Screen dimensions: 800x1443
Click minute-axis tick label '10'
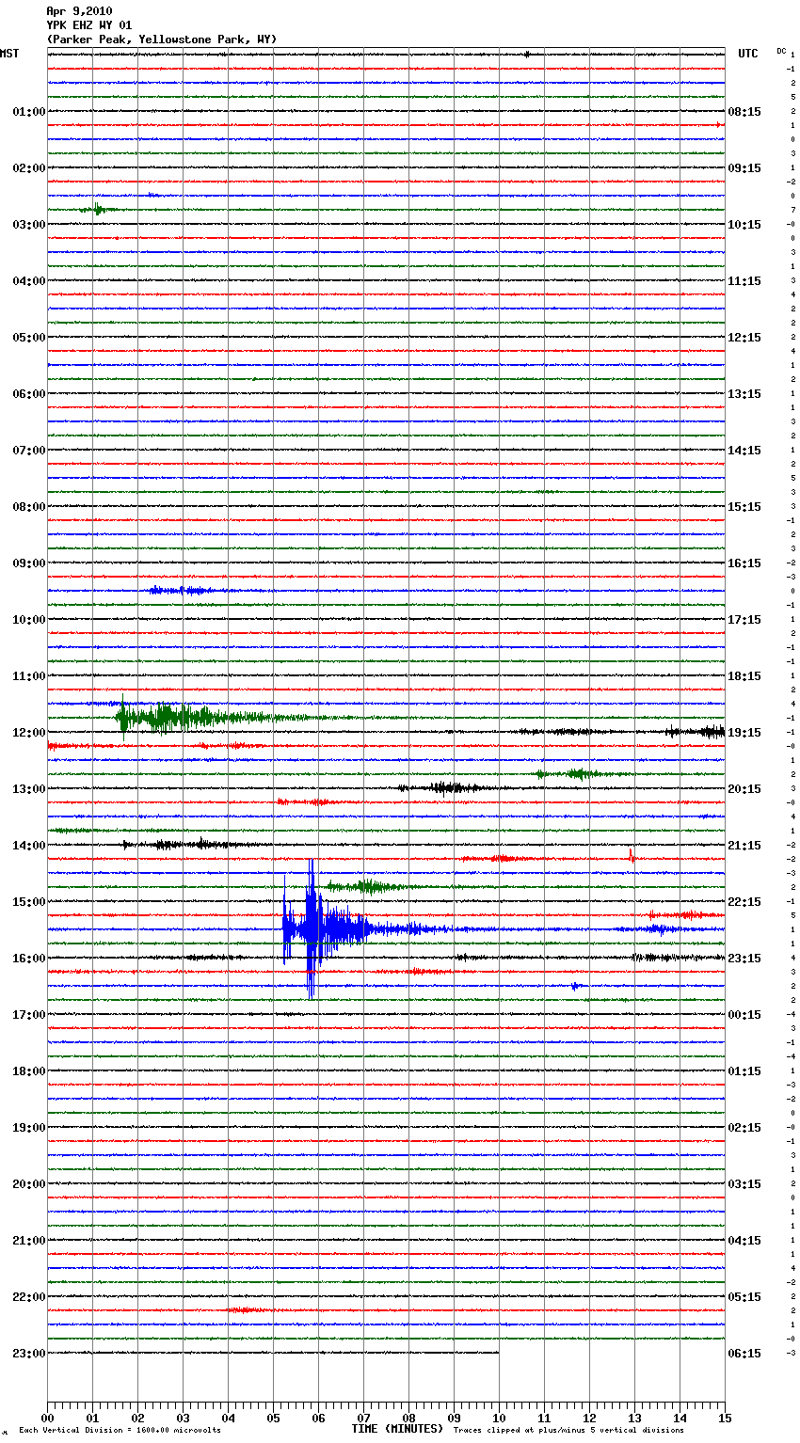pyautogui.click(x=499, y=1418)
